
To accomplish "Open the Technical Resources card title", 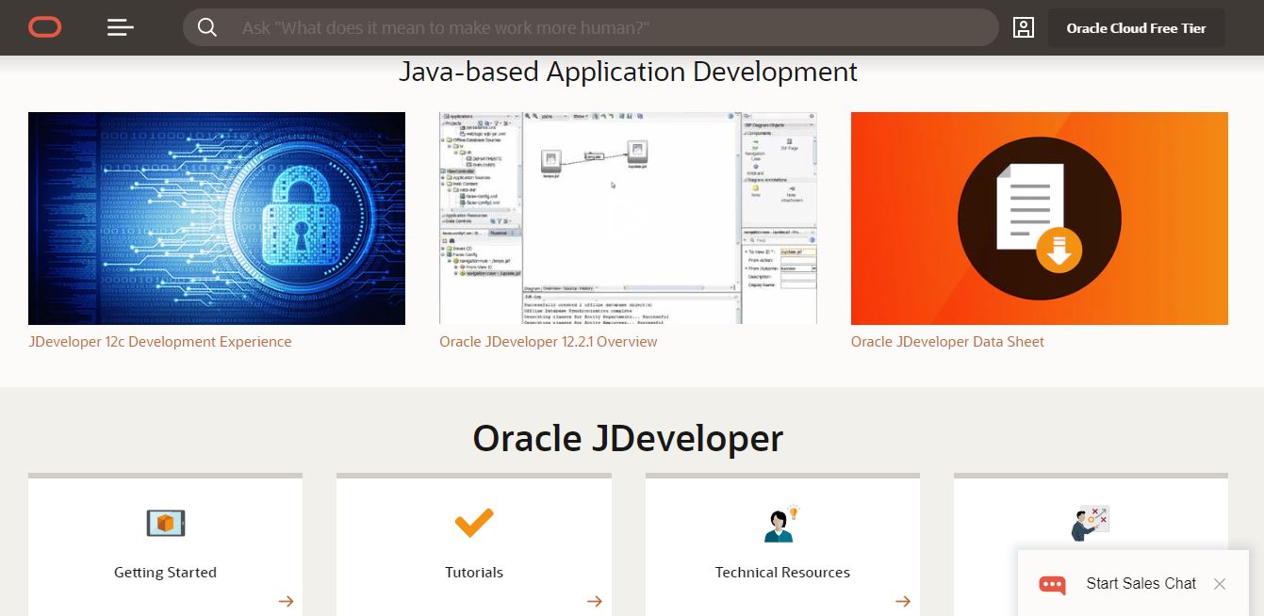I will (x=782, y=573).
